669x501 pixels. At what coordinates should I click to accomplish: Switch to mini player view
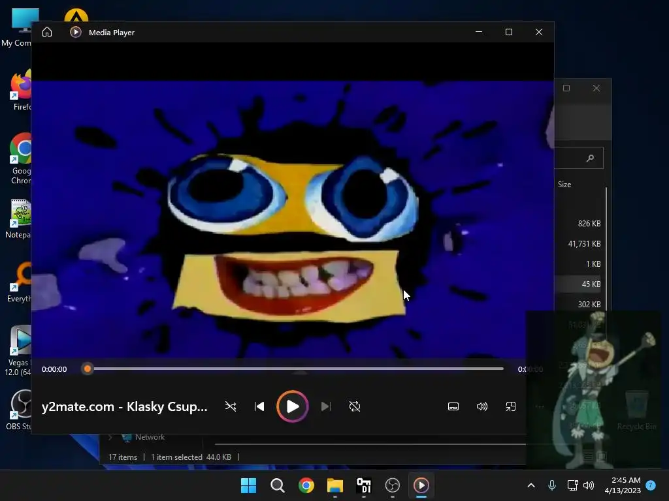point(511,406)
